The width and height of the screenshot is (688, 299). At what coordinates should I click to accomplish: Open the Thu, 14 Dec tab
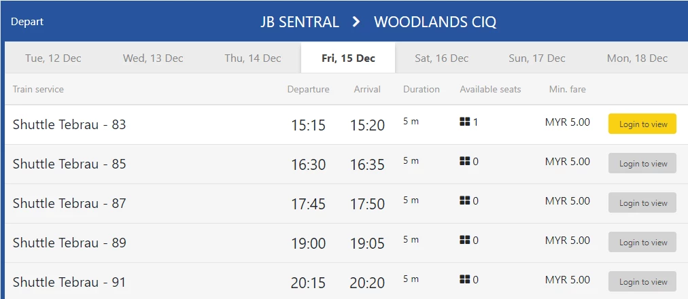click(253, 58)
